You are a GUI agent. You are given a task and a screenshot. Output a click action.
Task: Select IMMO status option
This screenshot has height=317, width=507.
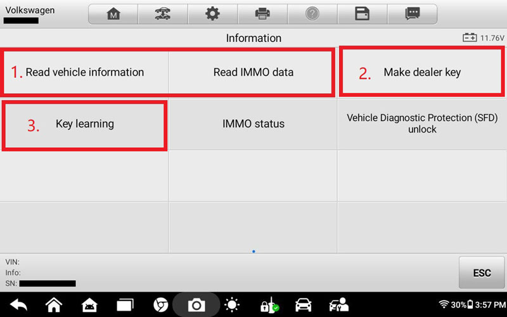coord(253,124)
